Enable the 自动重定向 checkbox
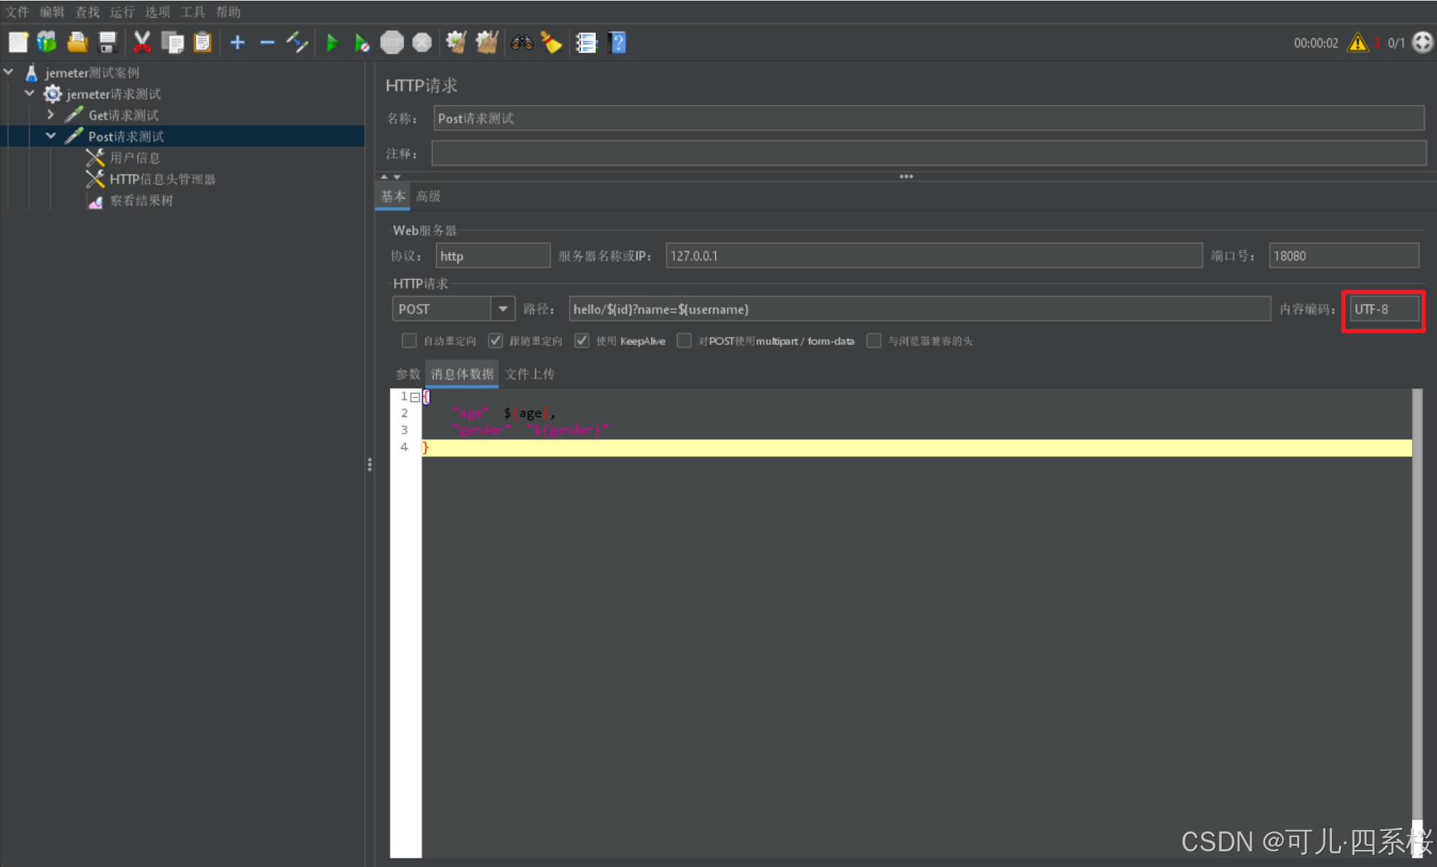This screenshot has height=867, width=1437. 409,341
